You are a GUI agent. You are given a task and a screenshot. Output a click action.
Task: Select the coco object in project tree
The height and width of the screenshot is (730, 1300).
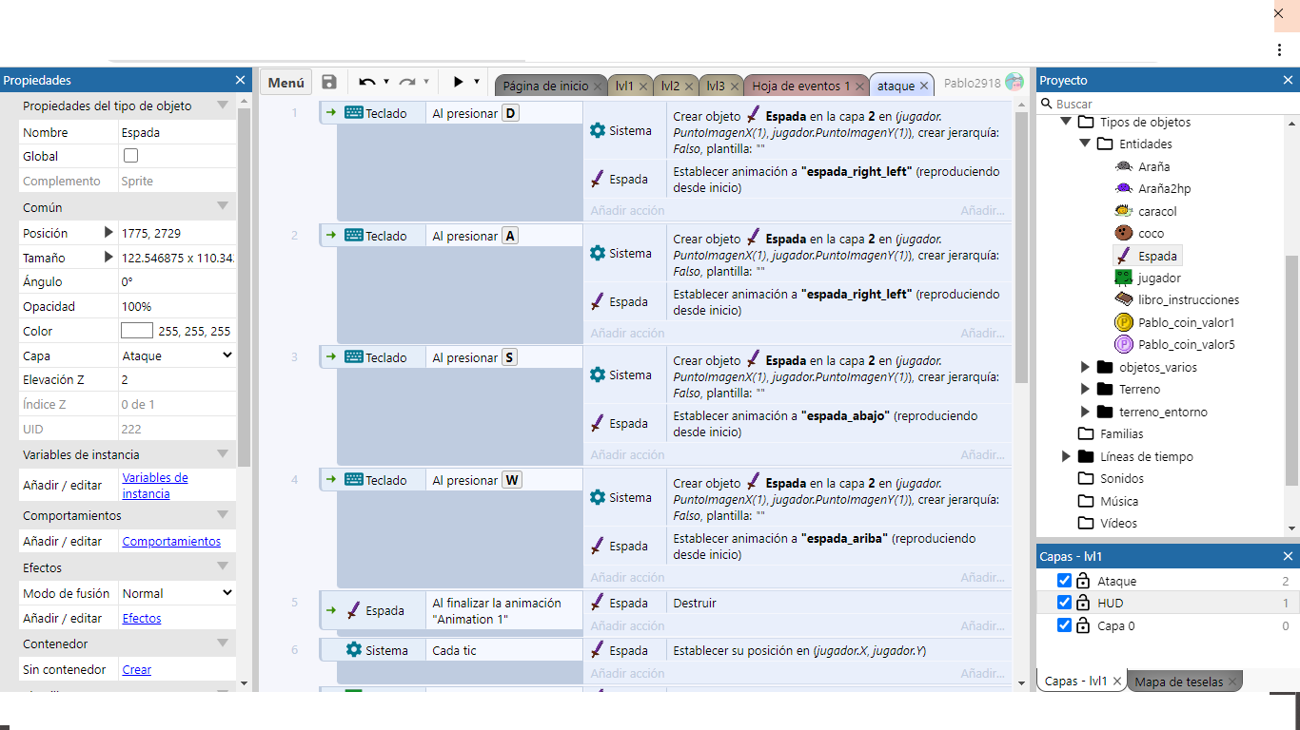pyautogui.click(x=1150, y=233)
